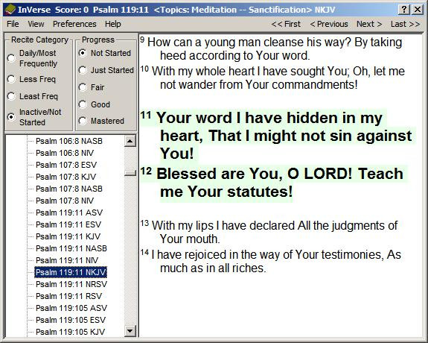Click the highlighted Psalm 119:11 NKJV entry
The image size is (428, 343).
71,272
